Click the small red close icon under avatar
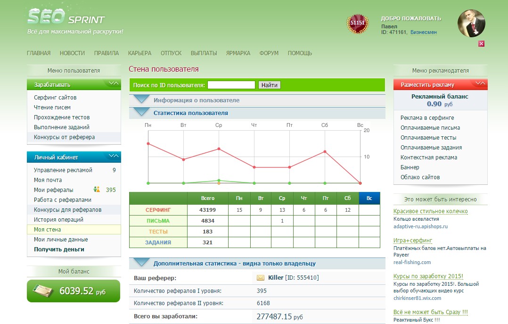Screen dimensions: 508x324 481,43
